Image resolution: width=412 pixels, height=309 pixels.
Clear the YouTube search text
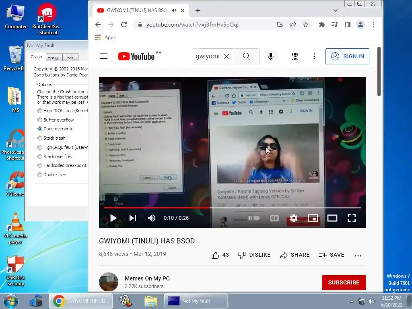[227, 56]
